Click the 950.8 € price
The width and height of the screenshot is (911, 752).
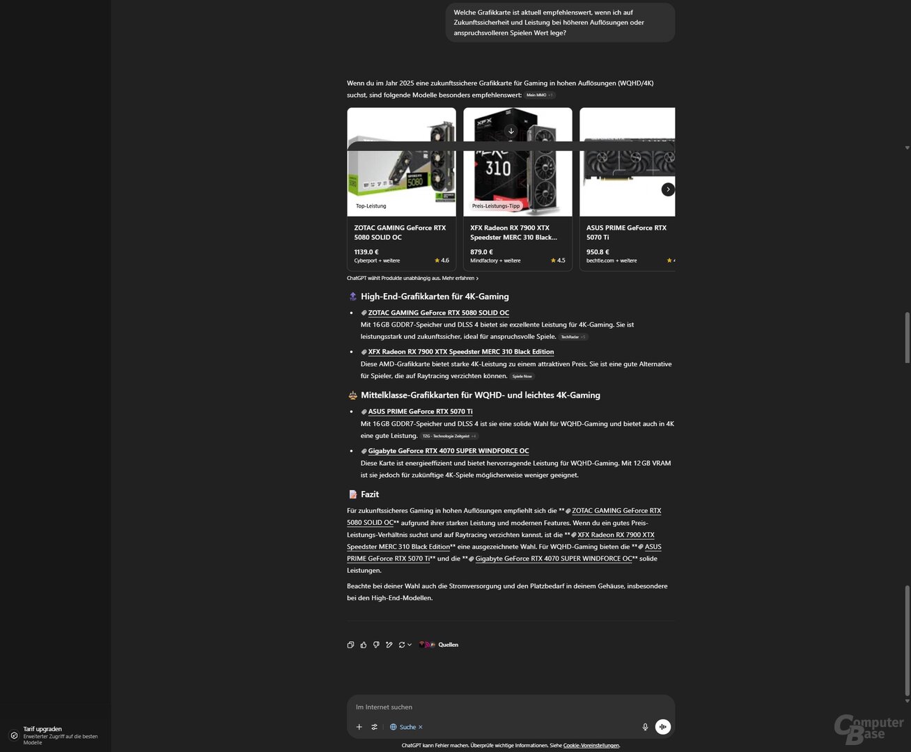point(598,252)
